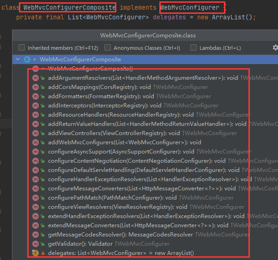Toggle the Lambdas checkbox
Image resolution: width=278 pixels, height=260 pixels.
coord(193,48)
